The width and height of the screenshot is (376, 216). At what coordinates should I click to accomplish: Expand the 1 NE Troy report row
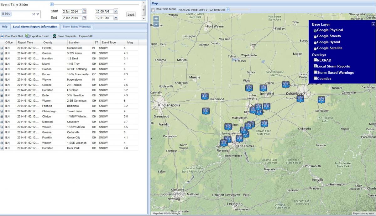coord(2,64)
